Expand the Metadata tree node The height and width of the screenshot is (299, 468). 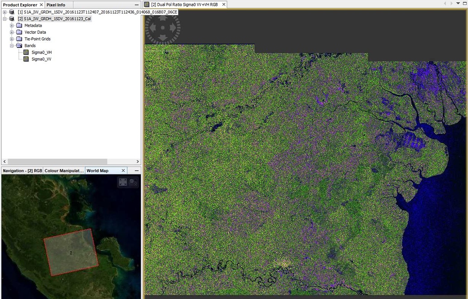(x=13, y=25)
